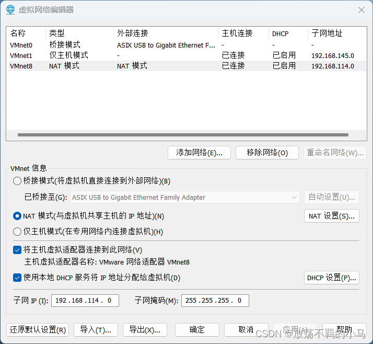The height and width of the screenshot is (344, 373).
Task: Select 桥接模式 radio button
Action: [x=17, y=181]
